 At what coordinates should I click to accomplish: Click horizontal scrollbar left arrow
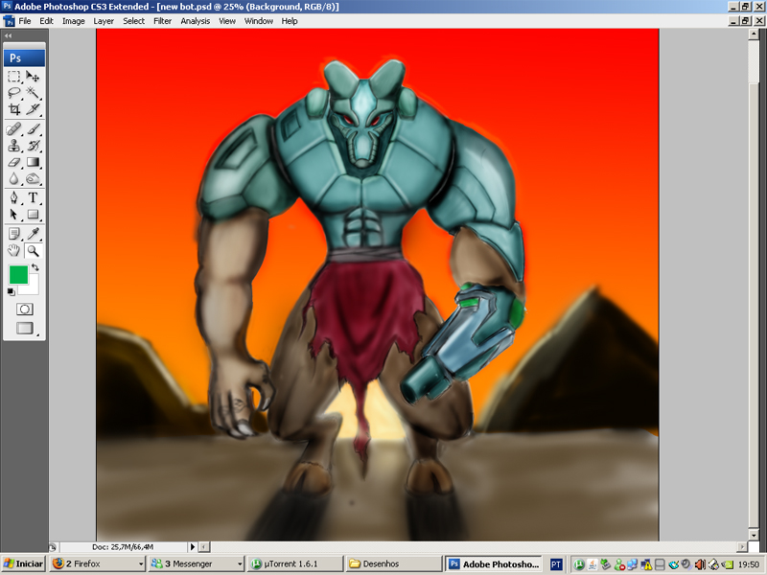(204, 546)
